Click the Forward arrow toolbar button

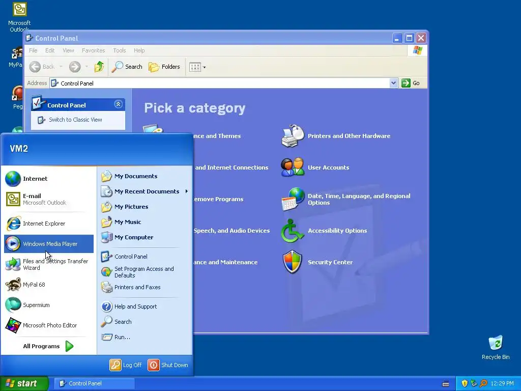pyautogui.click(x=75, y=67)
